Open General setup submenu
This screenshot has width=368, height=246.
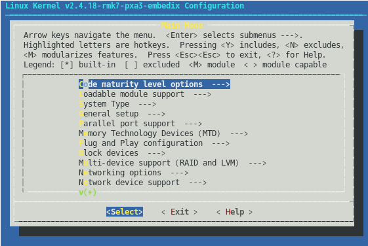coord(122,114)
